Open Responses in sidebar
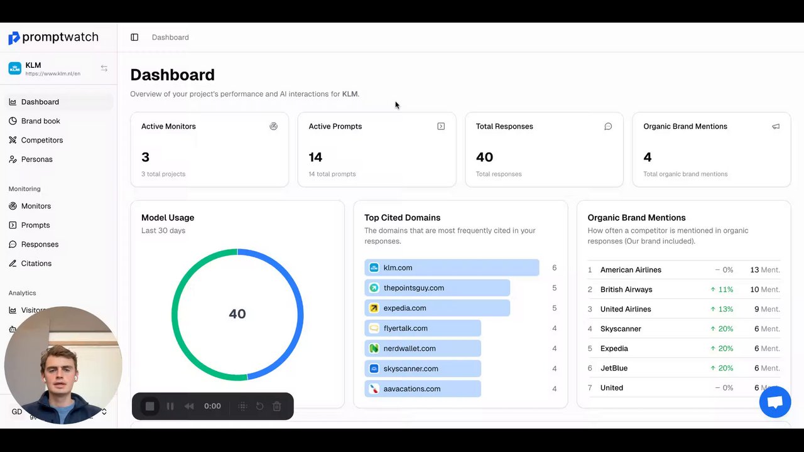The width and height of the screenshot is (804, 452). click(x=58, y=244)
